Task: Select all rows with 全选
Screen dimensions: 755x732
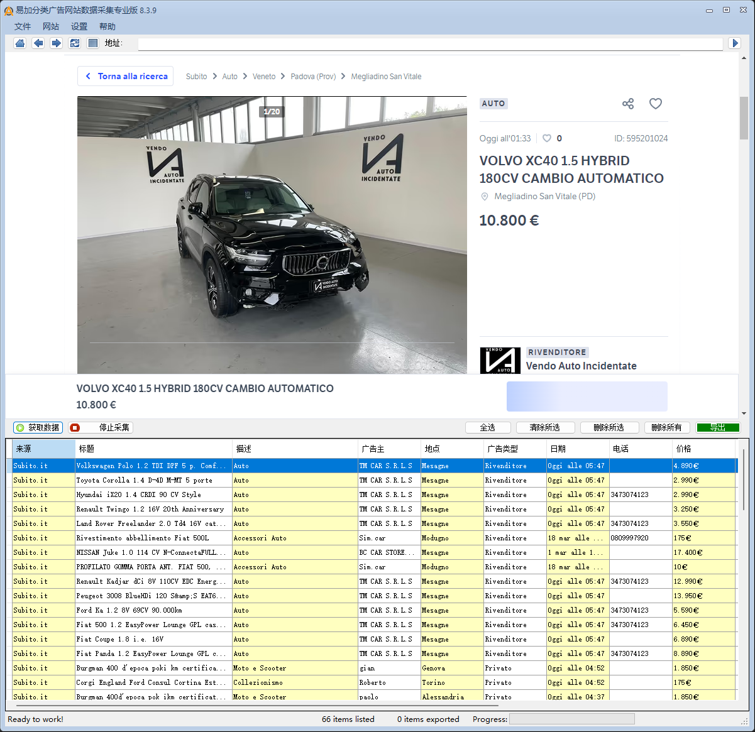Action: pyautogui.click(x=488, y=427)
